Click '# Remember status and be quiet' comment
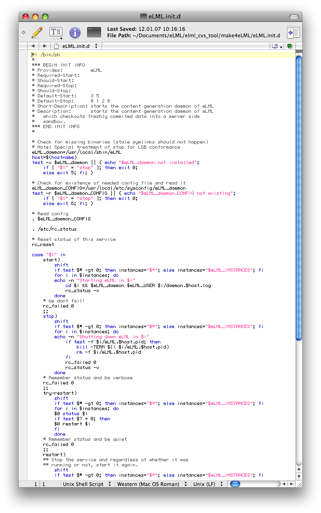 [x=85, y=439]
